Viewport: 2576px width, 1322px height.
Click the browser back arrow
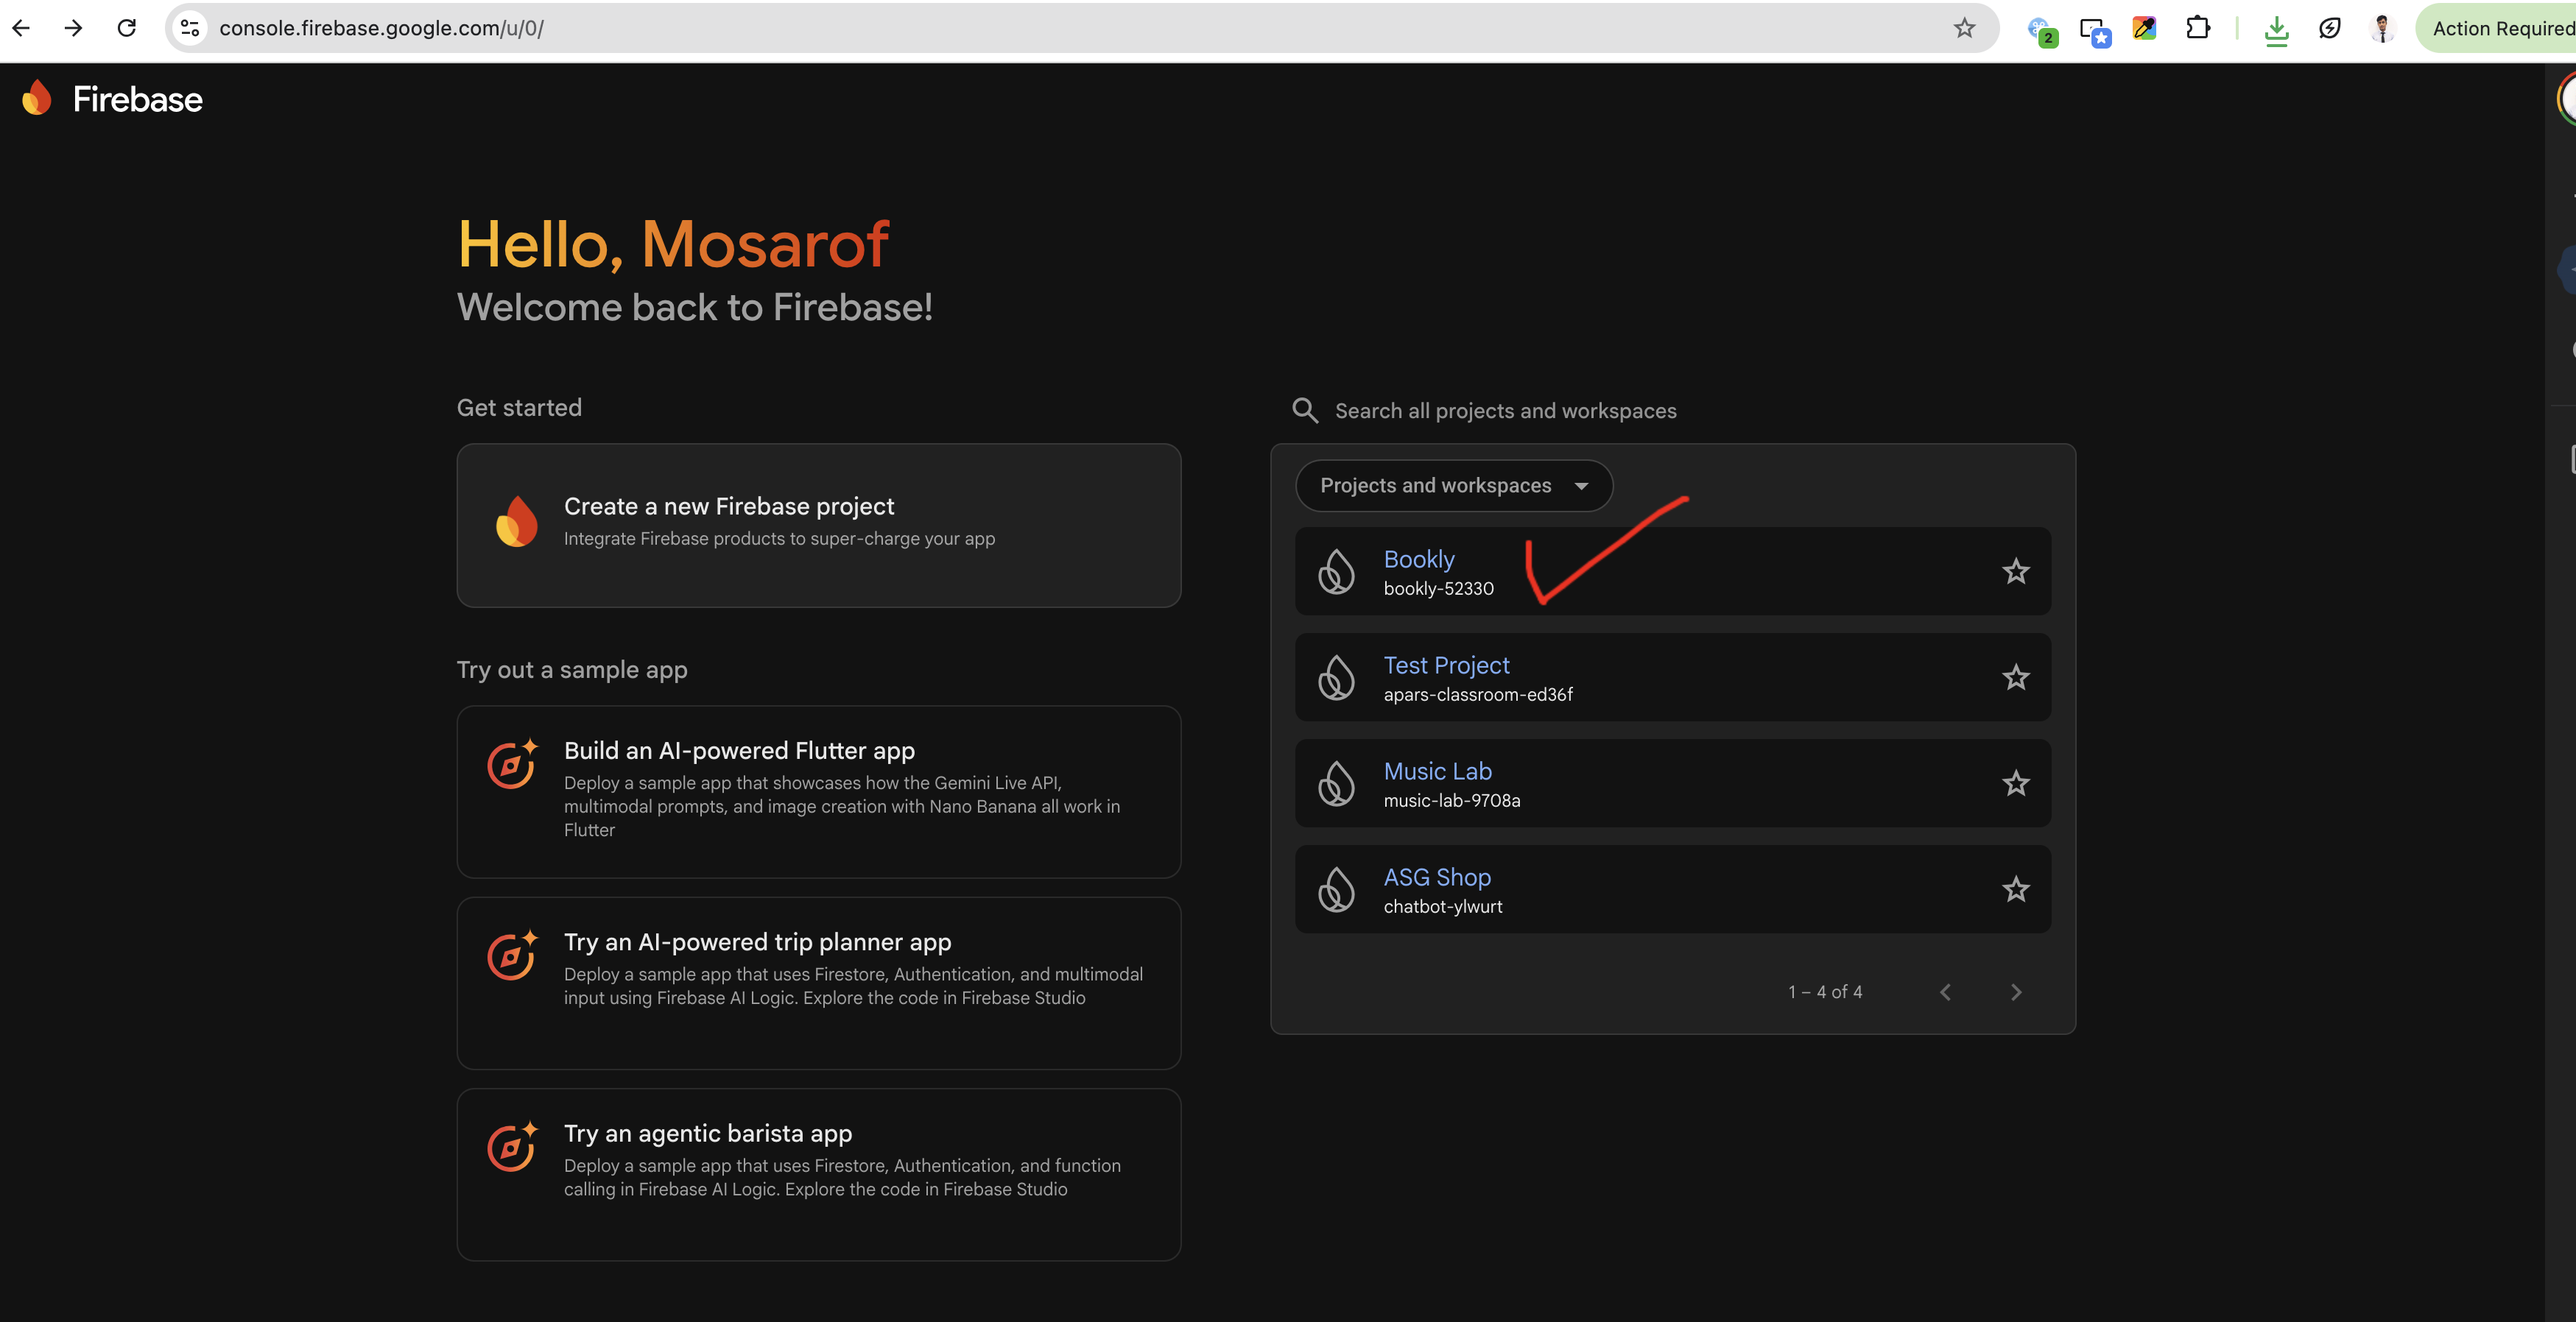pos(21,28)
